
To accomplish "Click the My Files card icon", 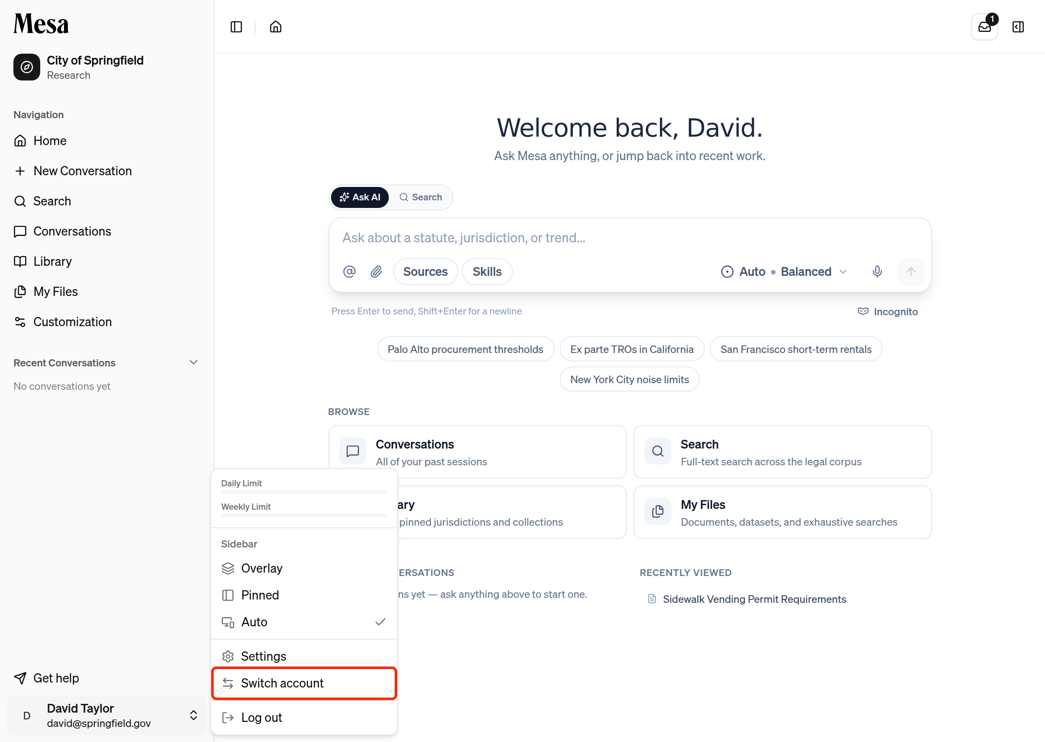I will click(x=658, y=512).
